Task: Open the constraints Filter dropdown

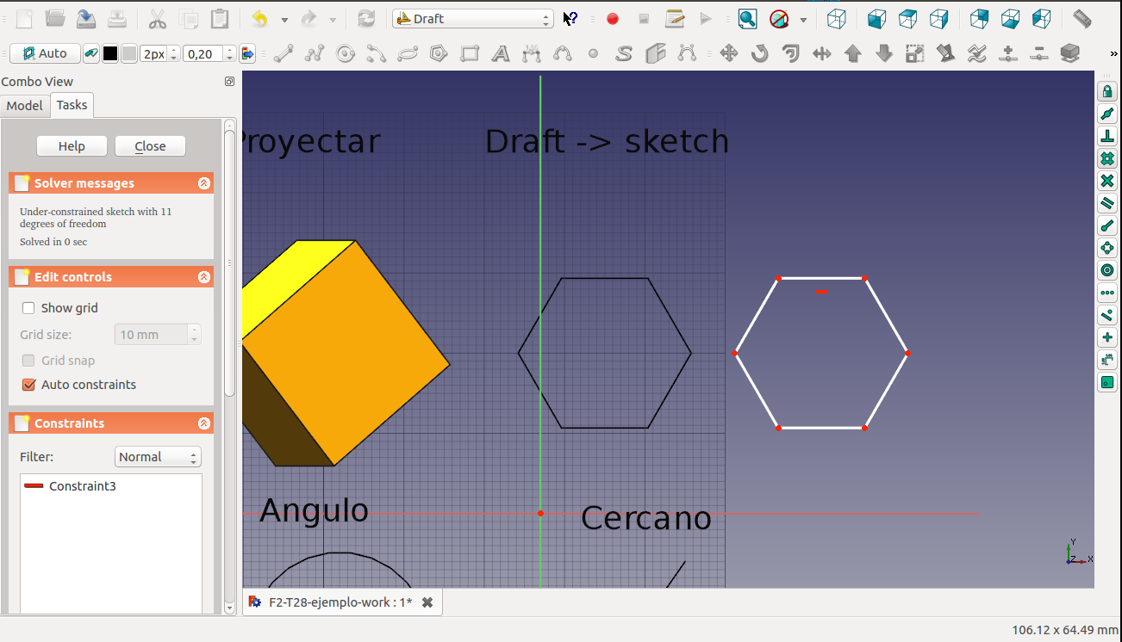Action: (x=158, y=457)
